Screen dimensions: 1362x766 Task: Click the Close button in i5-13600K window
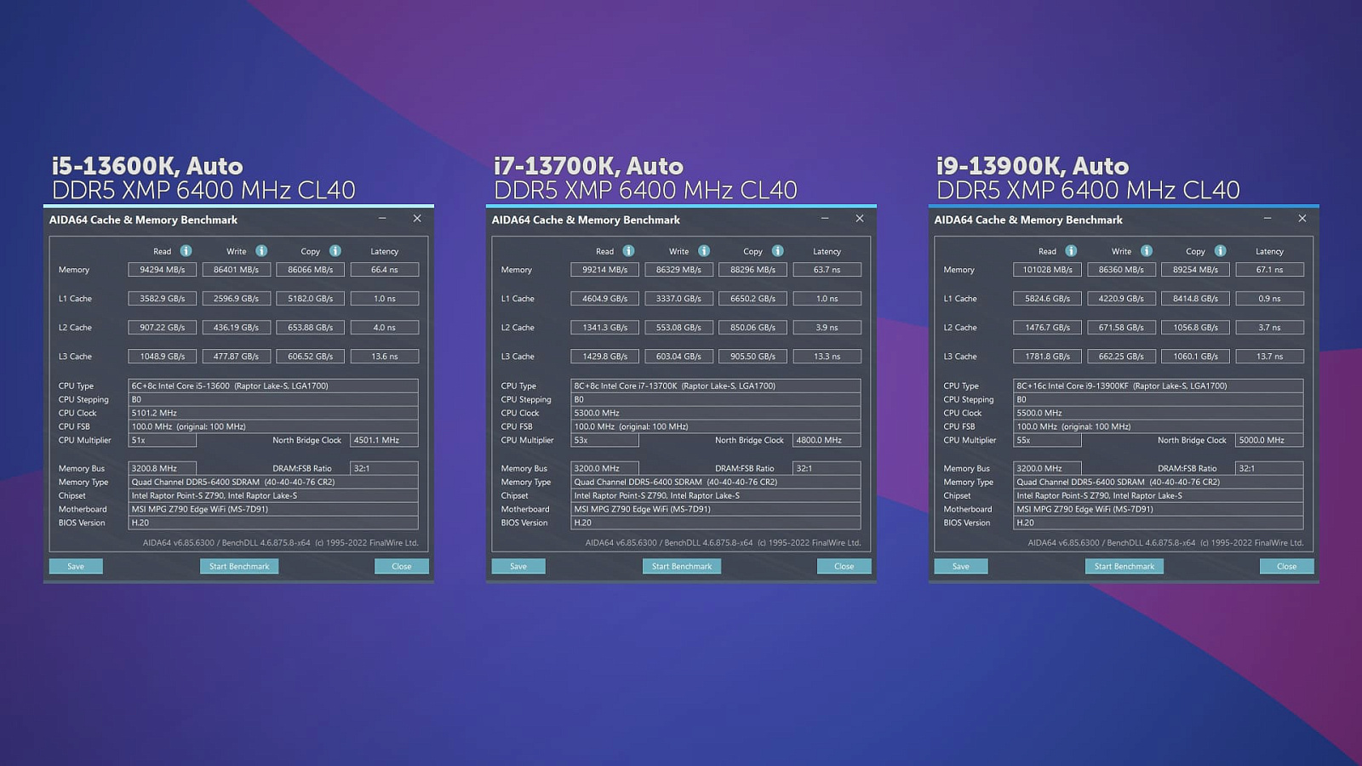[402, 567]
